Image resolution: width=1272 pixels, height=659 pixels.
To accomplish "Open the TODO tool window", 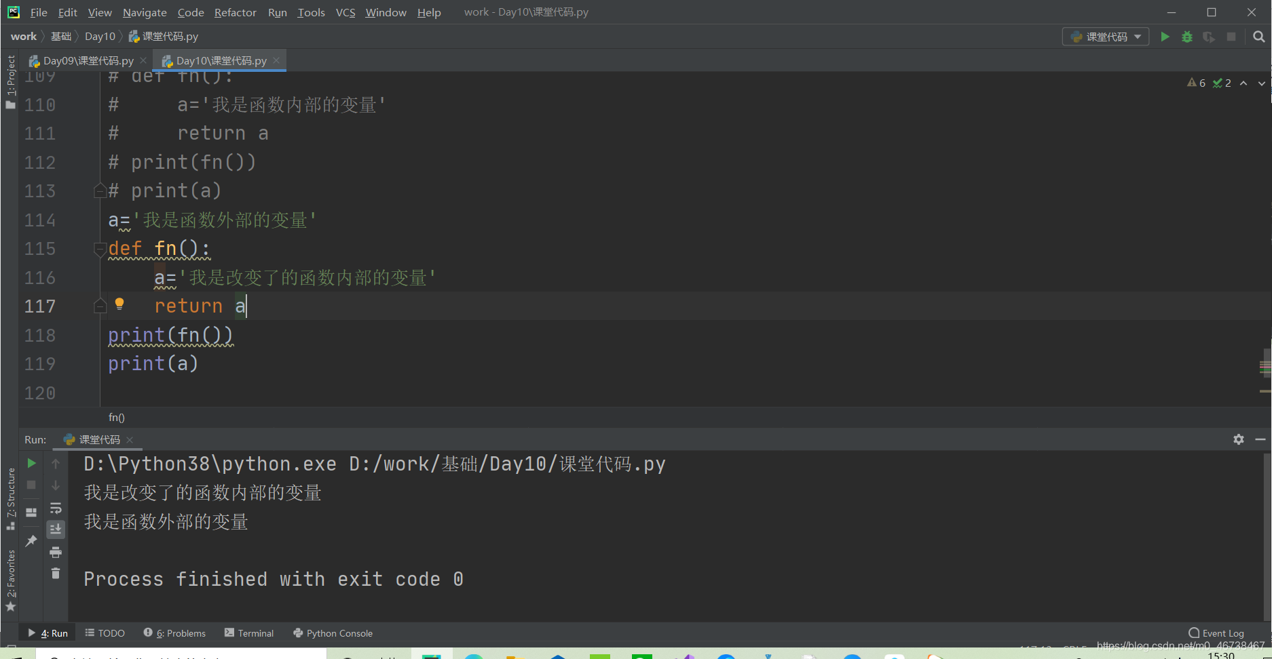I will coord(105,633).
